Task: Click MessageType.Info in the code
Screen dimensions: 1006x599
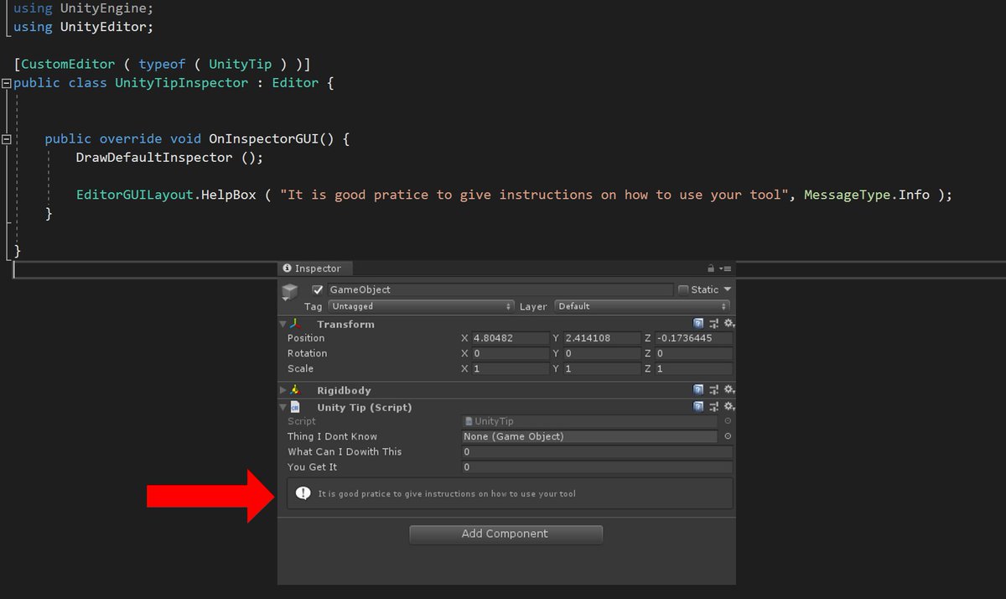Action: (x=867, y=194)
